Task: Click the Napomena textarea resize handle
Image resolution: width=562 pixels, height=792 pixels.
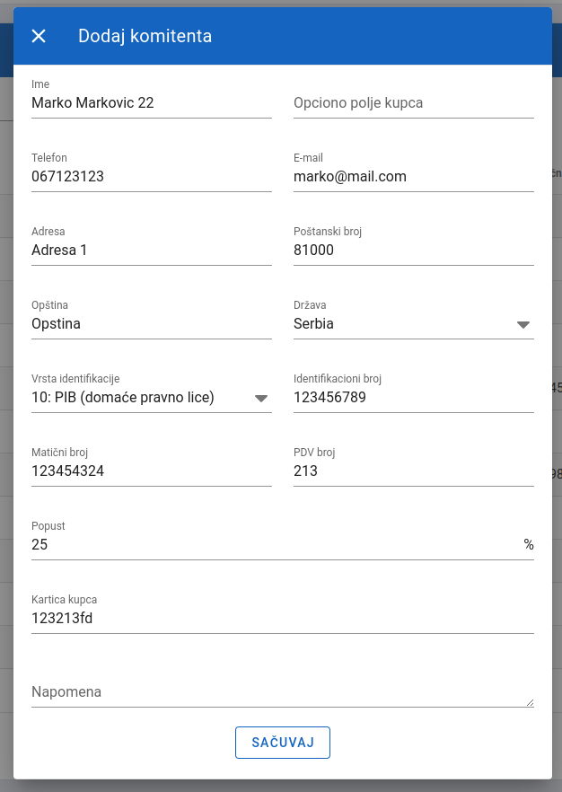Action: click(530, 703)
